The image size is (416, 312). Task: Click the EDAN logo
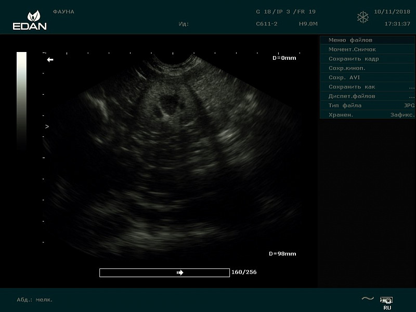30,20
